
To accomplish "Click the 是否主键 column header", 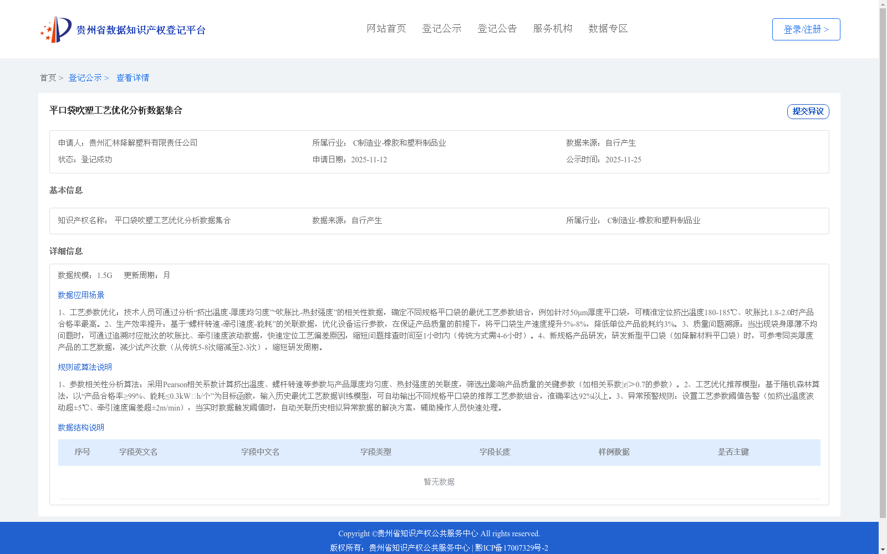I will tap(733, 452).
